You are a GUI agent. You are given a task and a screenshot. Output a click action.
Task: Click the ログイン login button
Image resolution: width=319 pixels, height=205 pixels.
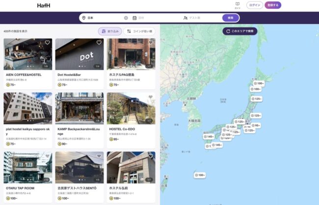tap(255, 5)
